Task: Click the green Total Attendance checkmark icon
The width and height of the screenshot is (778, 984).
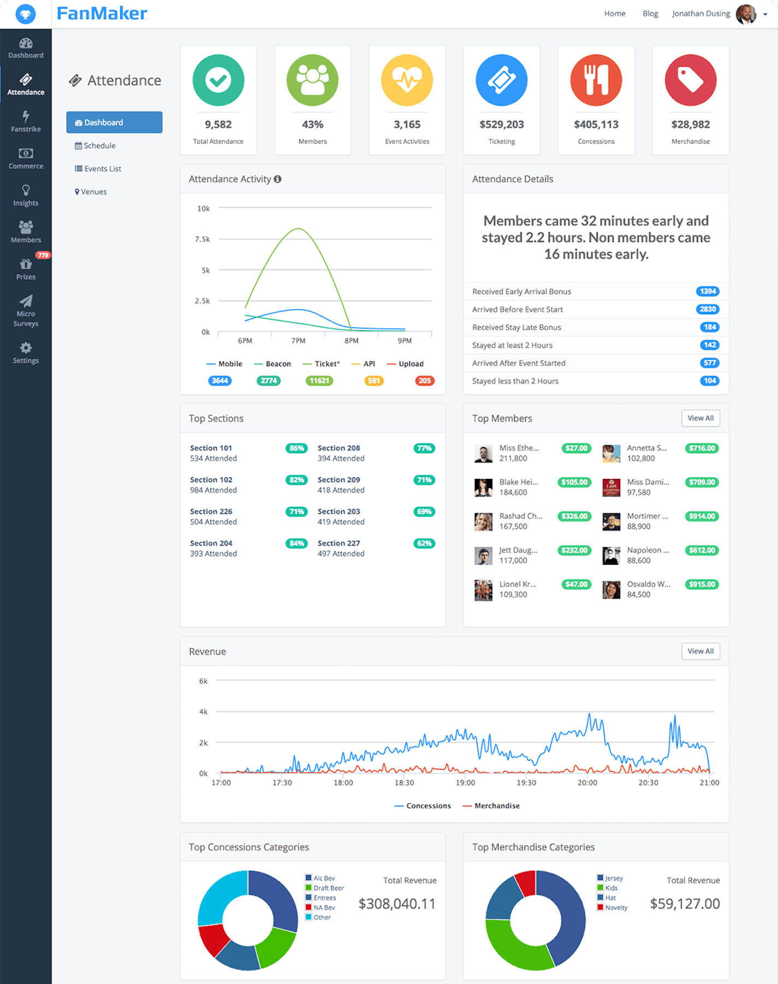Action: point(218,80)
